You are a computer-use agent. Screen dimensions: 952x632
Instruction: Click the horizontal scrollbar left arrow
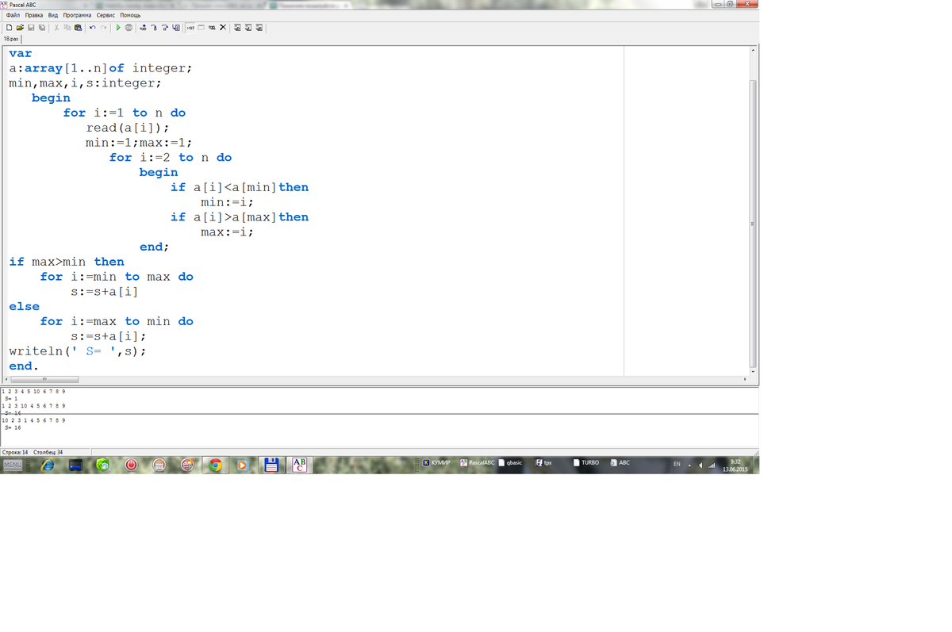[8, 380]
